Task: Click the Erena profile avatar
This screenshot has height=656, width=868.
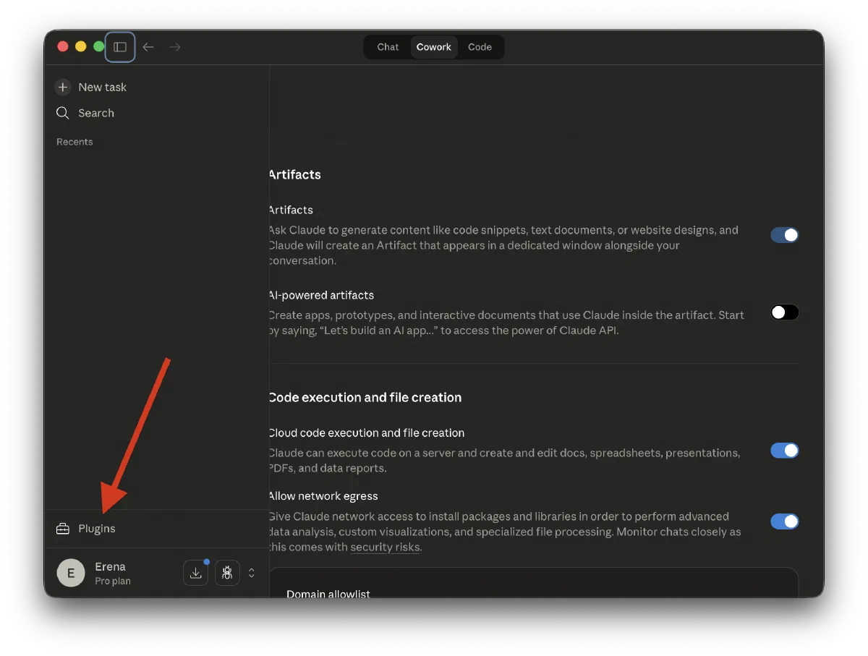Action: pyautogui.click(x=71, y=573)
